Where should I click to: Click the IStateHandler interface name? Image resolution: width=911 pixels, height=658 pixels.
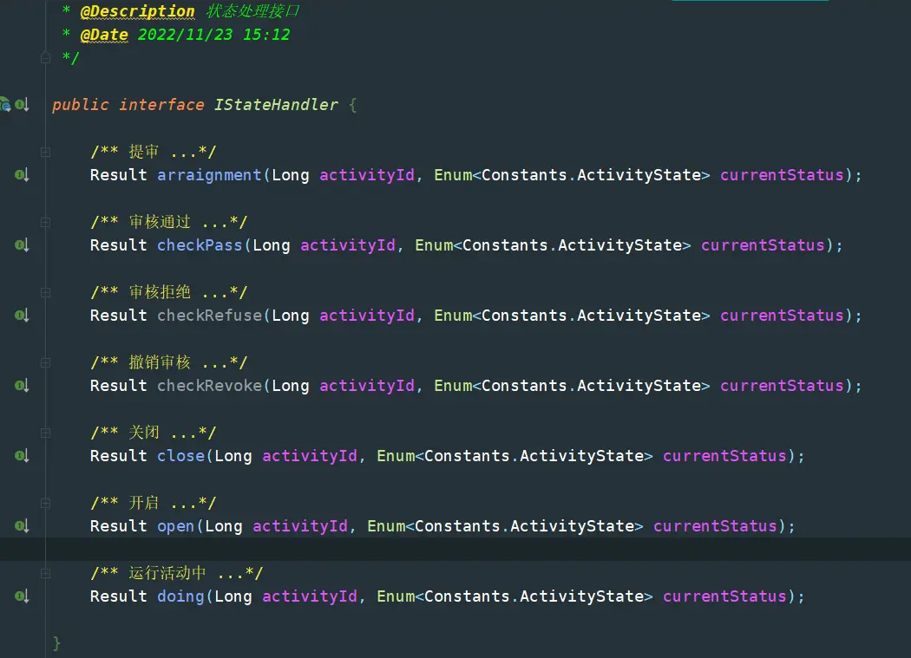276,105
